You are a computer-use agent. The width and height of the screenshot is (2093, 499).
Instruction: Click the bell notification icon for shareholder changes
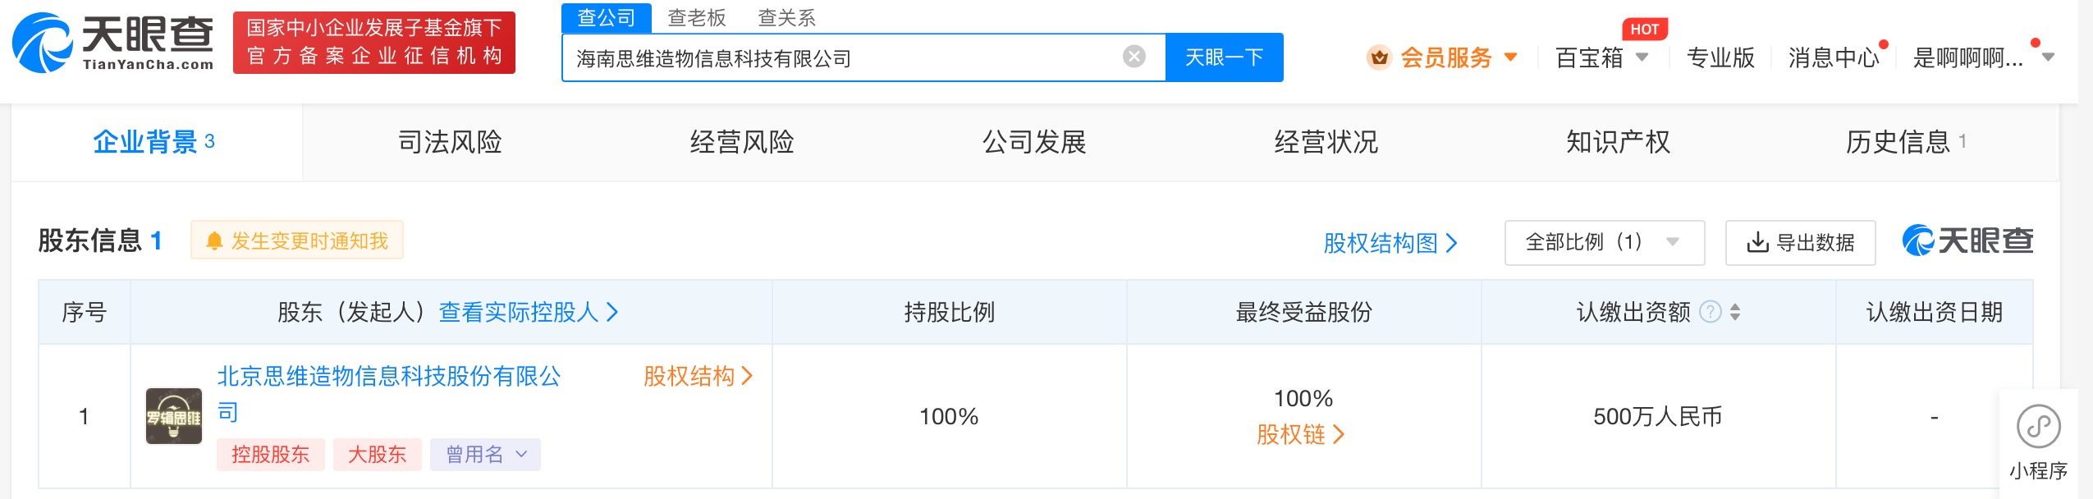[x=214, y=241]
